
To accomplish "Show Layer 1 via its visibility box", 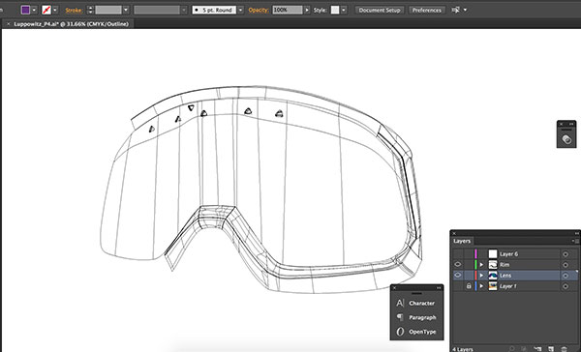I will pyautogui.click(x=458, y=286).
